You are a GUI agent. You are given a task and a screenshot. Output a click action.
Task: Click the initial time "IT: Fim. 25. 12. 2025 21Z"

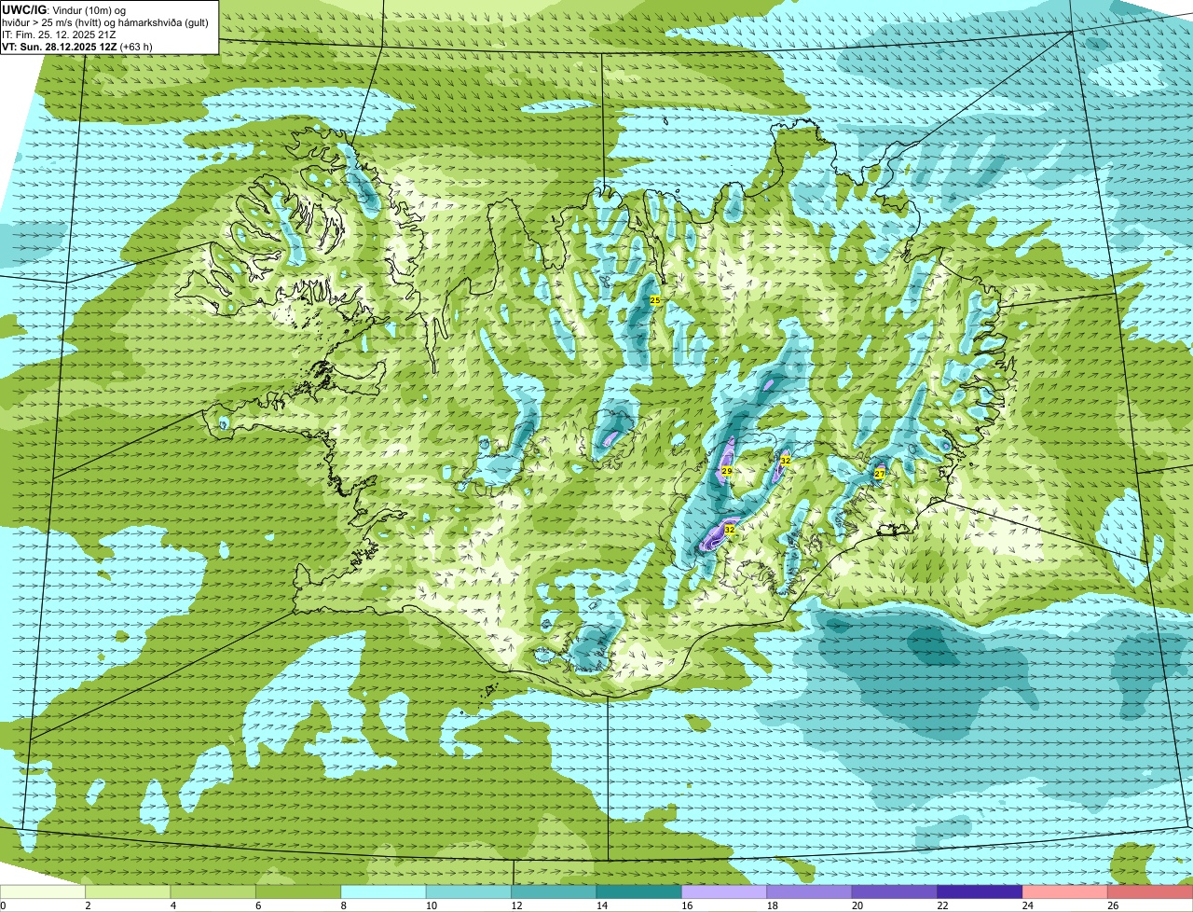click(60, 34)
